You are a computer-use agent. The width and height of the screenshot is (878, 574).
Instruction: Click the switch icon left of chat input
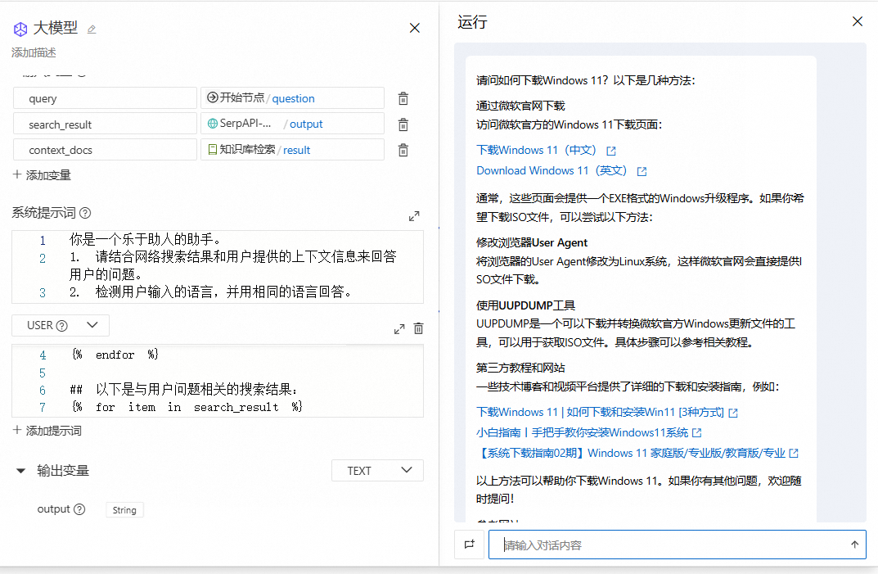coord(470,545)
